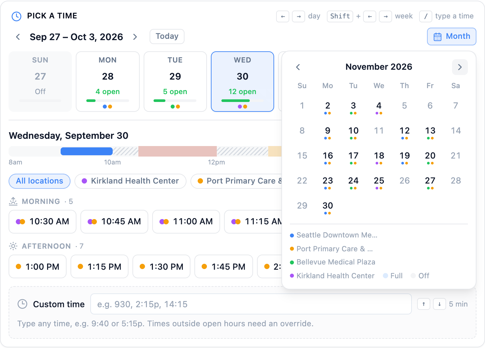The image size is (485, 348).
Task: Select November 30 in month calendar
Action: 328,208
